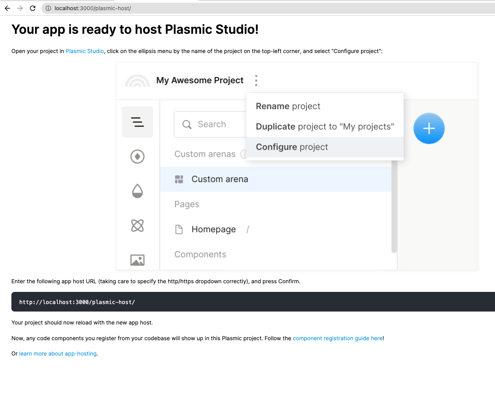Click the site information icon in address bar
This screenshot has width=495, height=396.
[48, 8]
